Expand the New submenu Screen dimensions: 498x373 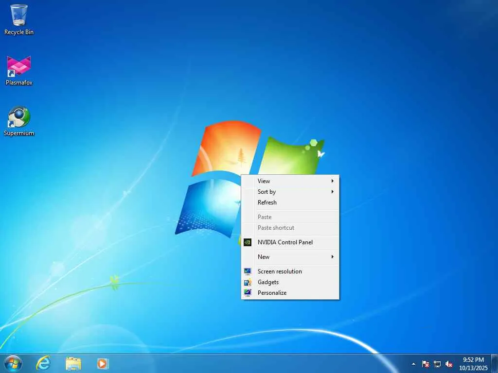[x=290, y=256]
